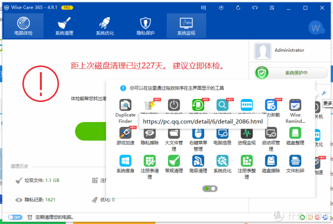Image resolution: width=333 pixels, height=224 pixels.
Task: Click the alarm clock icon in bottom bar
Action: click(x=30, y=217)
